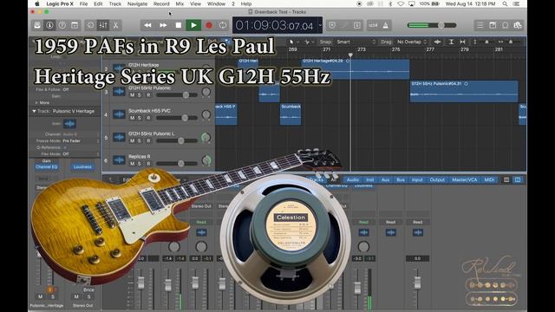Open Flex Mode Off dropdown in track inspector

point(81,154)
